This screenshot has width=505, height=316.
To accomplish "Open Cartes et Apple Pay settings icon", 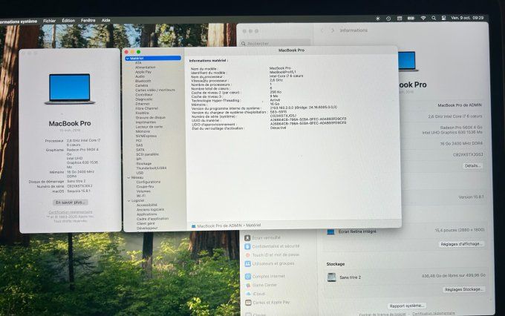I will pyautogui.click(x=248, y=303).
